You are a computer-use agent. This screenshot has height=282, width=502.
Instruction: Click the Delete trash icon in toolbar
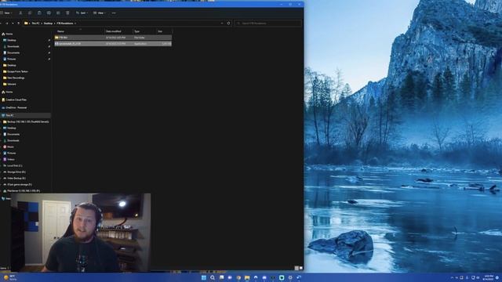click(67, 13)
